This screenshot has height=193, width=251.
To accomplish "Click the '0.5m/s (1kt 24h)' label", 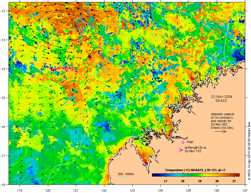I will (222, 128).
